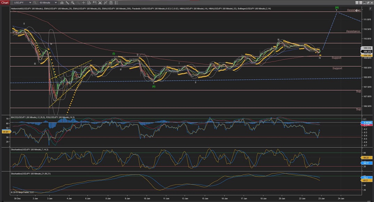Open the USDJPY instrument selector dropdown
Viewport: 374px width, 202px height.
tap(22, 3)
